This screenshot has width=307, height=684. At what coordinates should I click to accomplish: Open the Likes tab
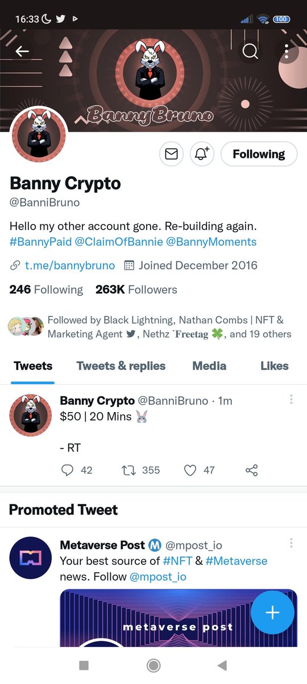pos(275,366)
